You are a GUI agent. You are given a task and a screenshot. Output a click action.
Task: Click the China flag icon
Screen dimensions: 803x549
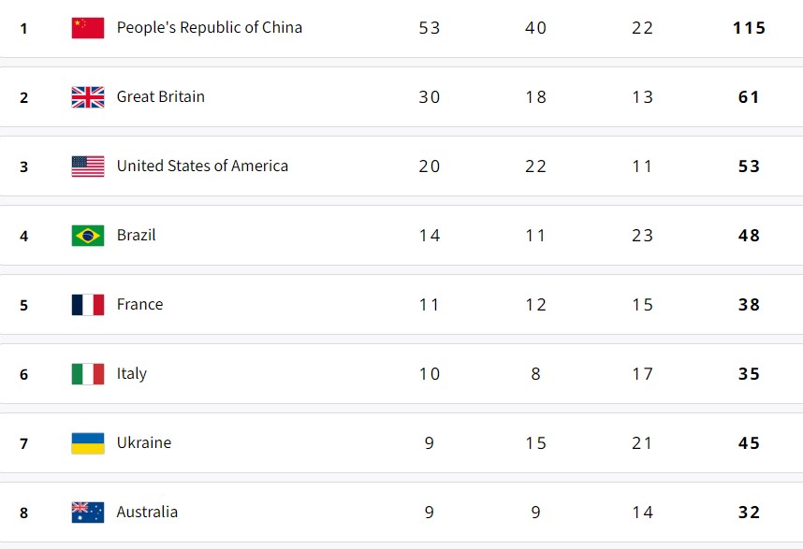88,28
